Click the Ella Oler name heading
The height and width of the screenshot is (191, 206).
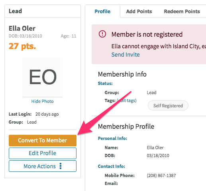point(22,28)
